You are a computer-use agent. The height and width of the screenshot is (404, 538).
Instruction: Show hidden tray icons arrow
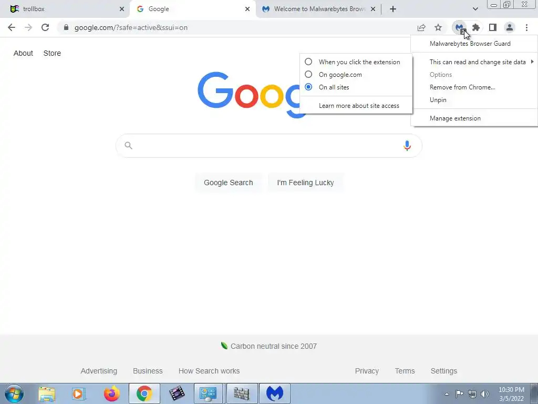(x=447, y=395)
